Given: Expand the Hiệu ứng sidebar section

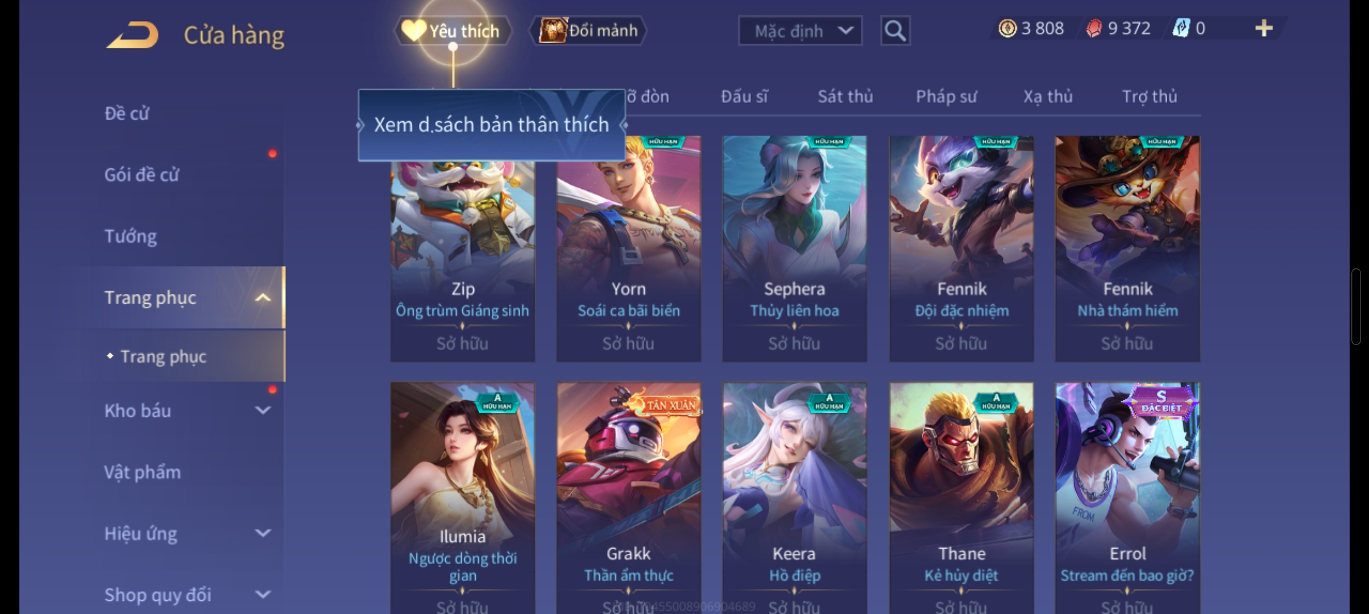Looking at the screenshot, I should [263, 533].
